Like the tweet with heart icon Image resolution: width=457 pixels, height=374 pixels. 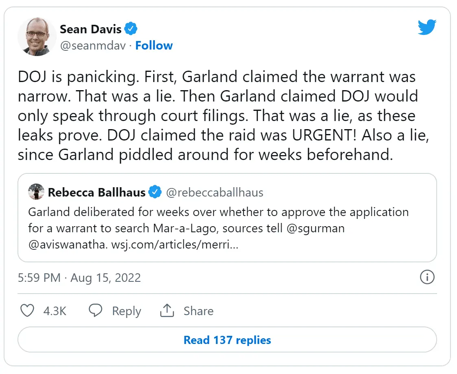coord(27,311)
